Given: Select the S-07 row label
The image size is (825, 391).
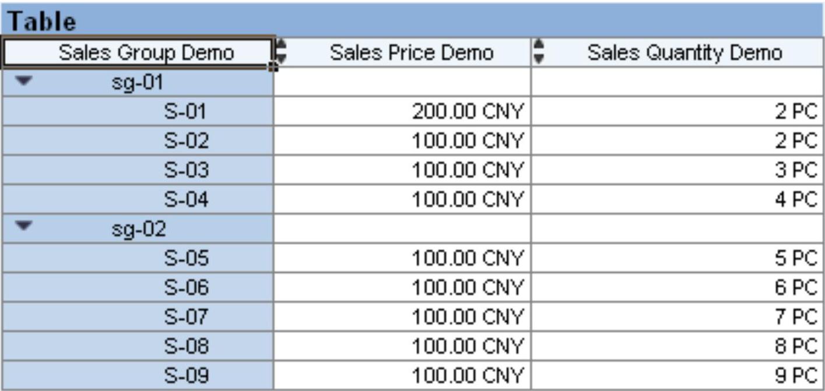Looking at the screenshot, I should 185,317.
